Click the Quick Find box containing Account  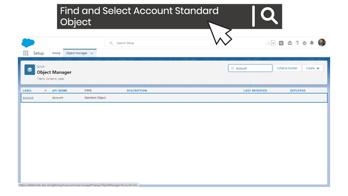250,68
